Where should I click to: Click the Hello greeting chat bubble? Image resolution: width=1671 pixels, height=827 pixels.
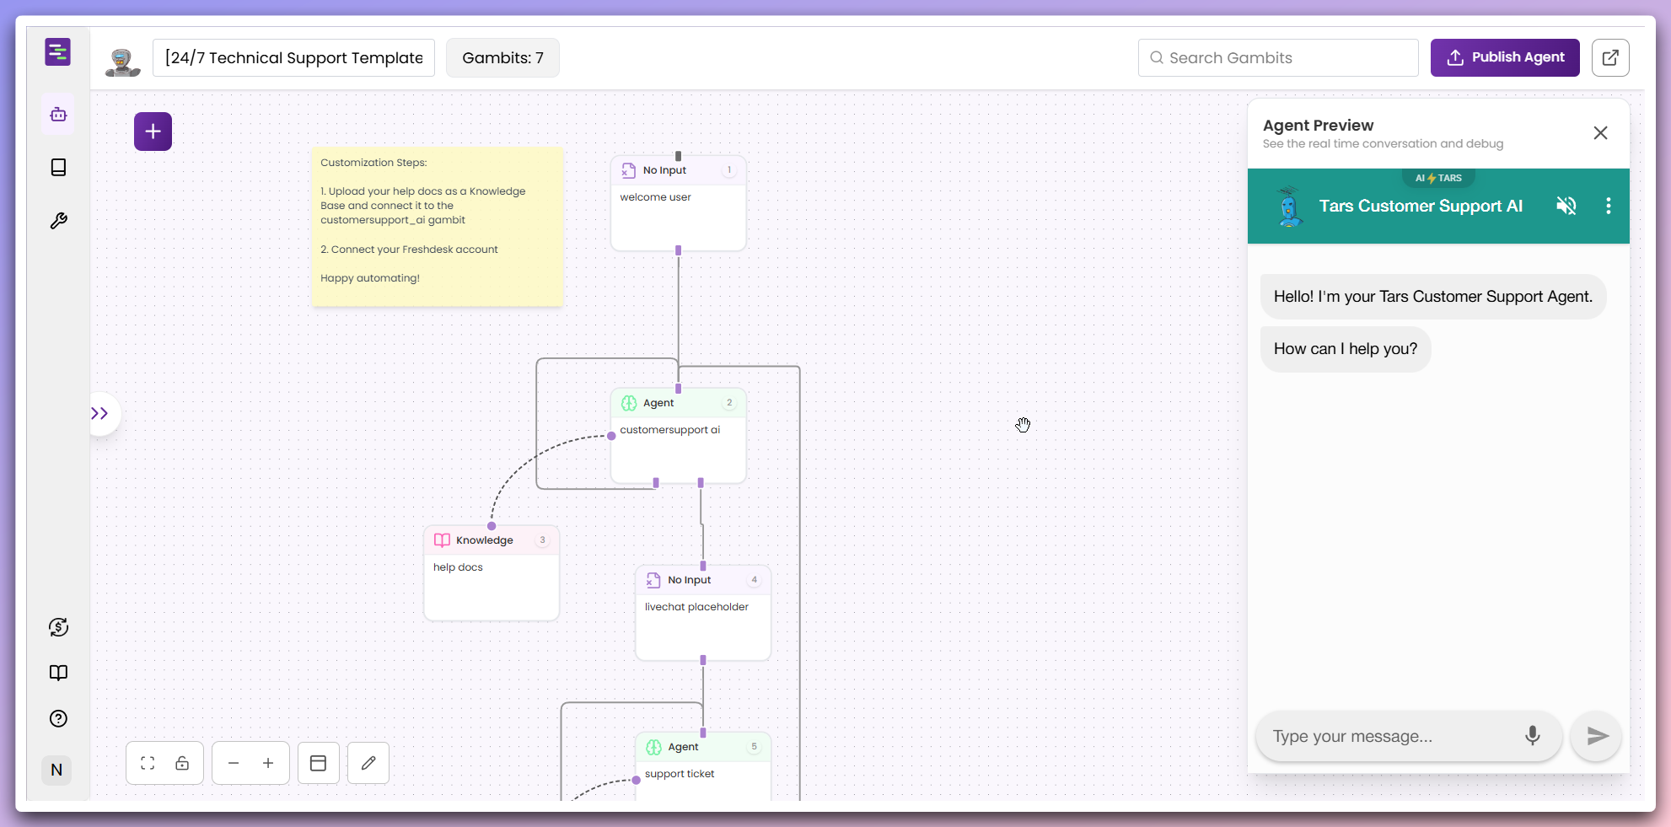click(x=1432, y=297)
